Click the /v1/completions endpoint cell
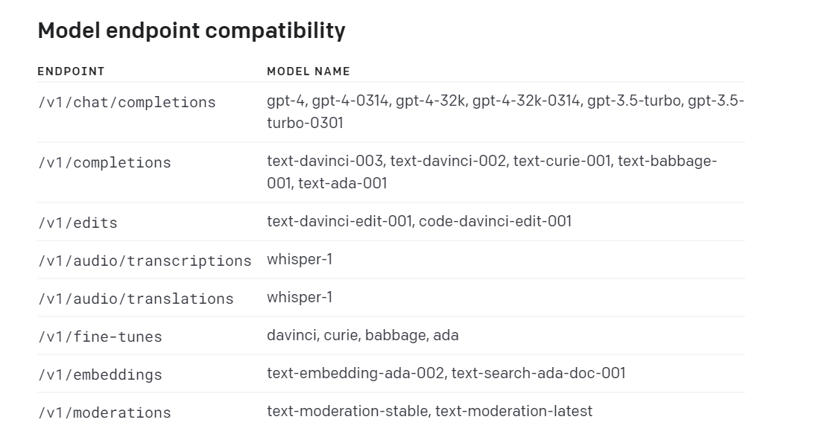The image size is (816, 440). [x=104, y=163]
